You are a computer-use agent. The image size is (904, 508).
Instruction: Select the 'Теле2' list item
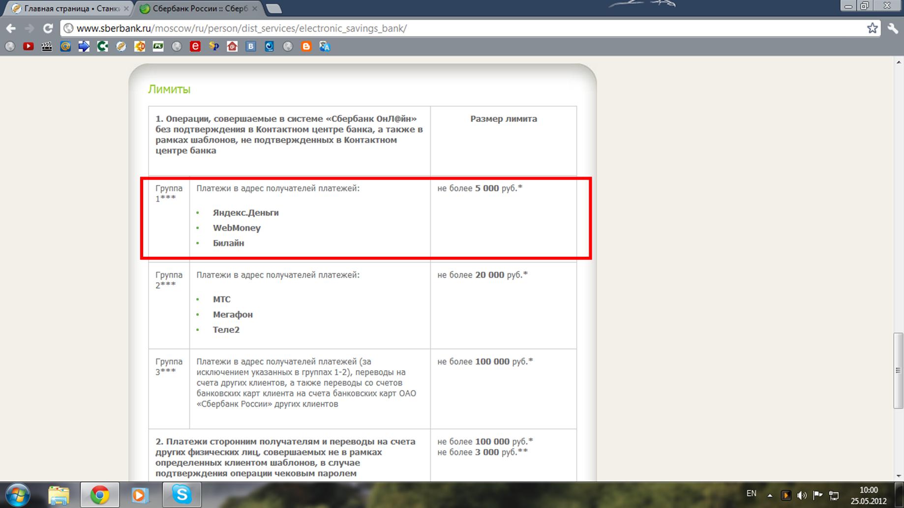226,329
